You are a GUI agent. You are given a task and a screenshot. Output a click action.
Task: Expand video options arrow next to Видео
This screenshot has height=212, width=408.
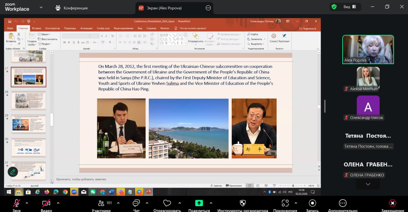click(x=58, y=203)
